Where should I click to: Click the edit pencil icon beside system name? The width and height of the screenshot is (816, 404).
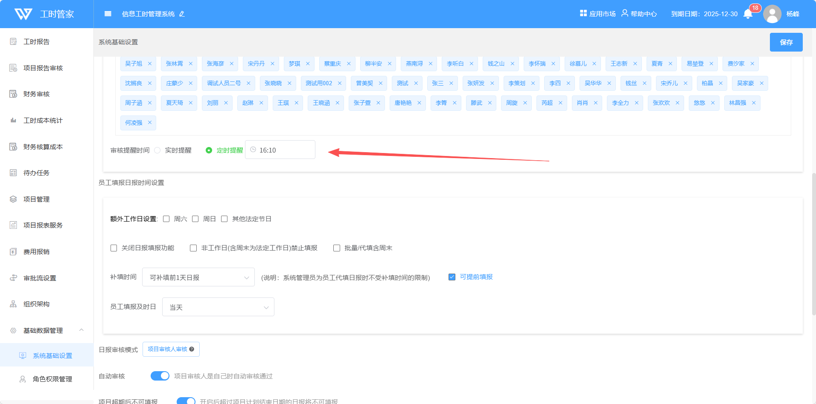point(182,14)
